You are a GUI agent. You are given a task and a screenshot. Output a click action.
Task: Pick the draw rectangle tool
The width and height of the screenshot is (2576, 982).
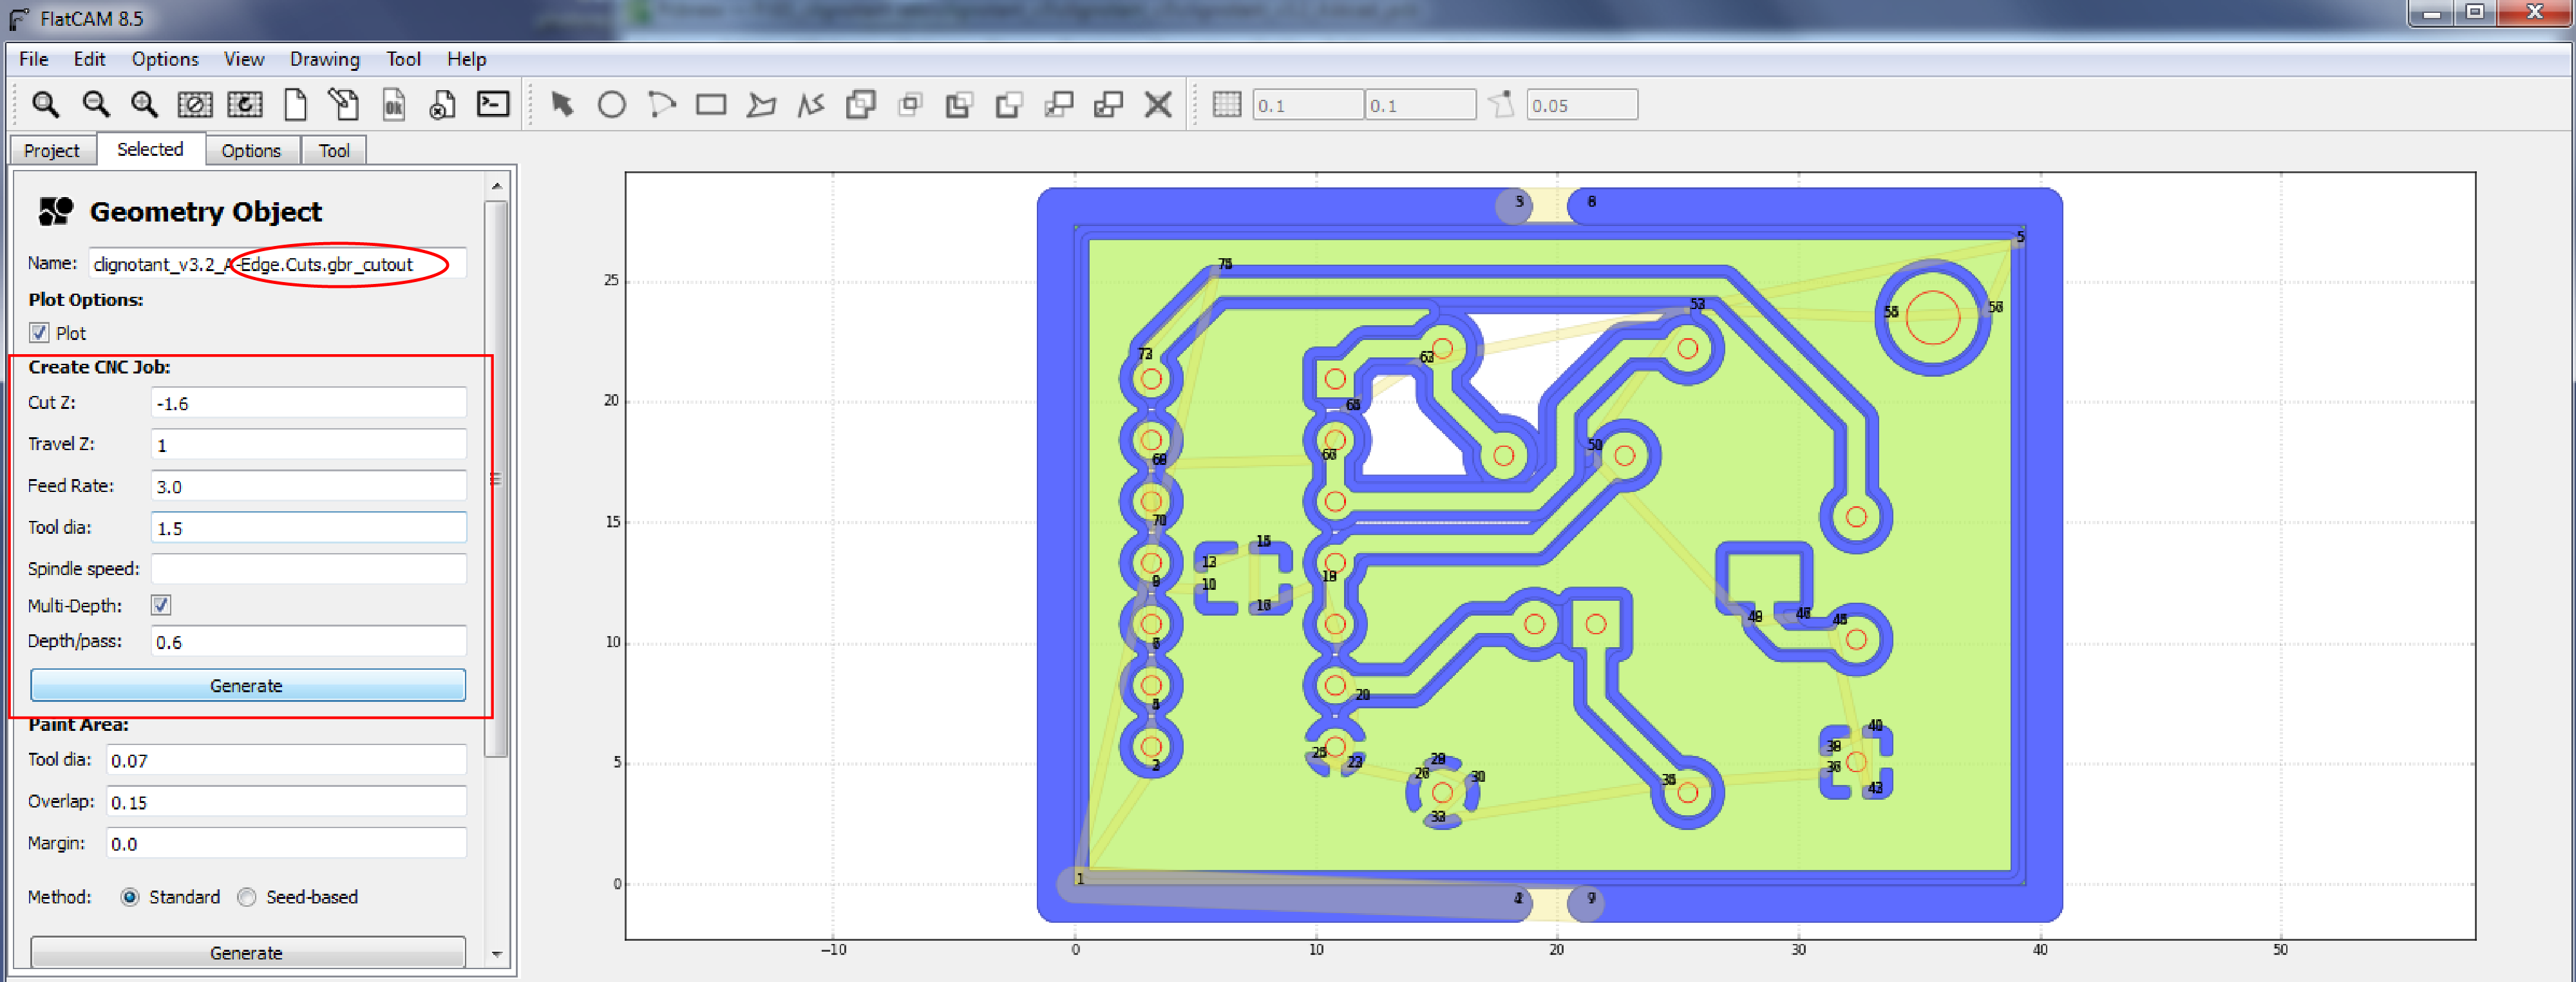pyautogui.click(x=711, y=105)
